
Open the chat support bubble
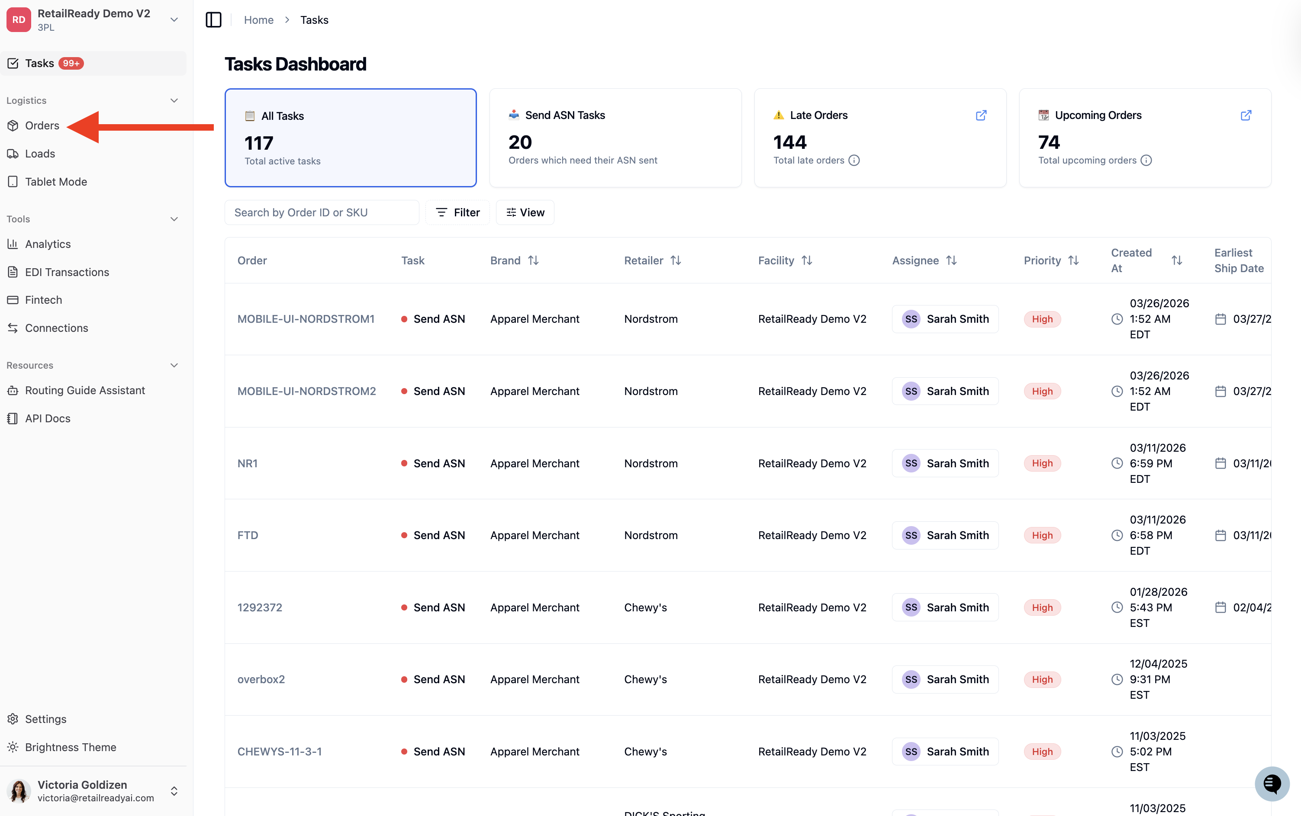point(1272,784)
